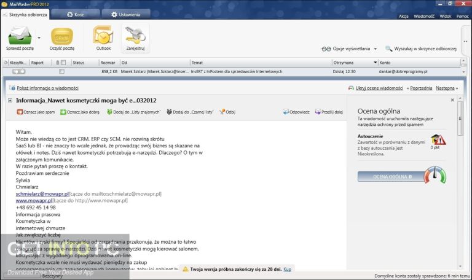This screenshot has width=472, height=280.
Task: Sort by the Konto column
Action: coord(385,63)
